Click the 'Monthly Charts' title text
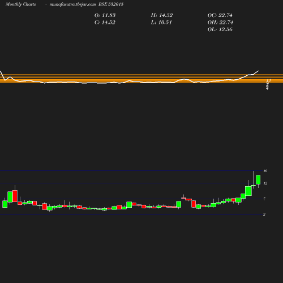283x283 pixels. pos(20,5)
